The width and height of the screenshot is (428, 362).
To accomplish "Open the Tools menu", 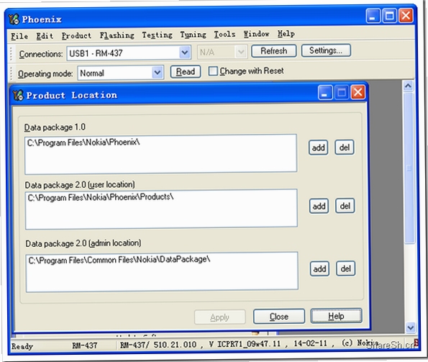I will [224, 34].
